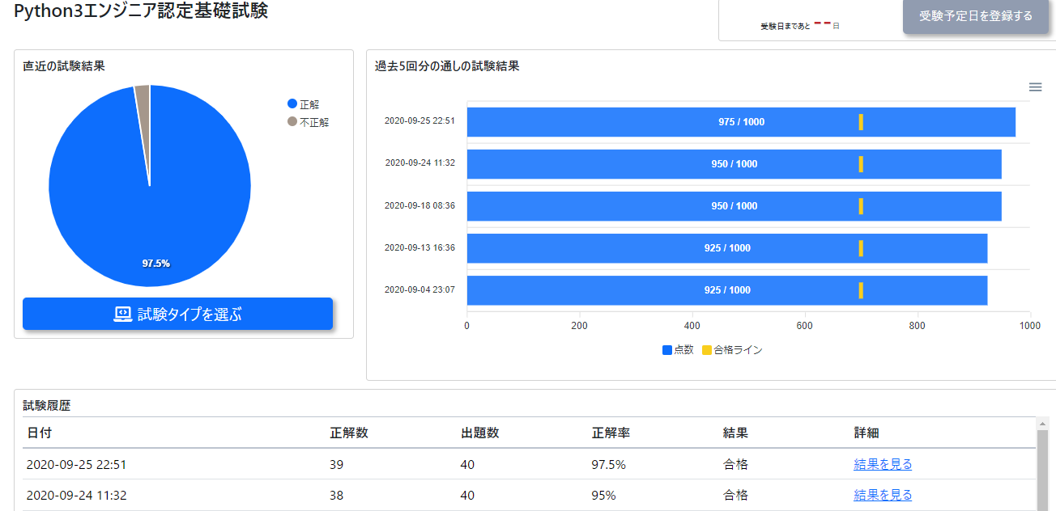Screen dimensions: 1056x511
Task: Click the 試験履歴 table scrollbar thumb
Action: pos(1041,469)
